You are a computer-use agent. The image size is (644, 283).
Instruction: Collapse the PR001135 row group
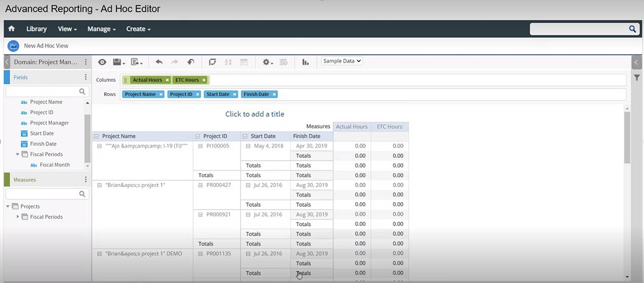[200, 254]
